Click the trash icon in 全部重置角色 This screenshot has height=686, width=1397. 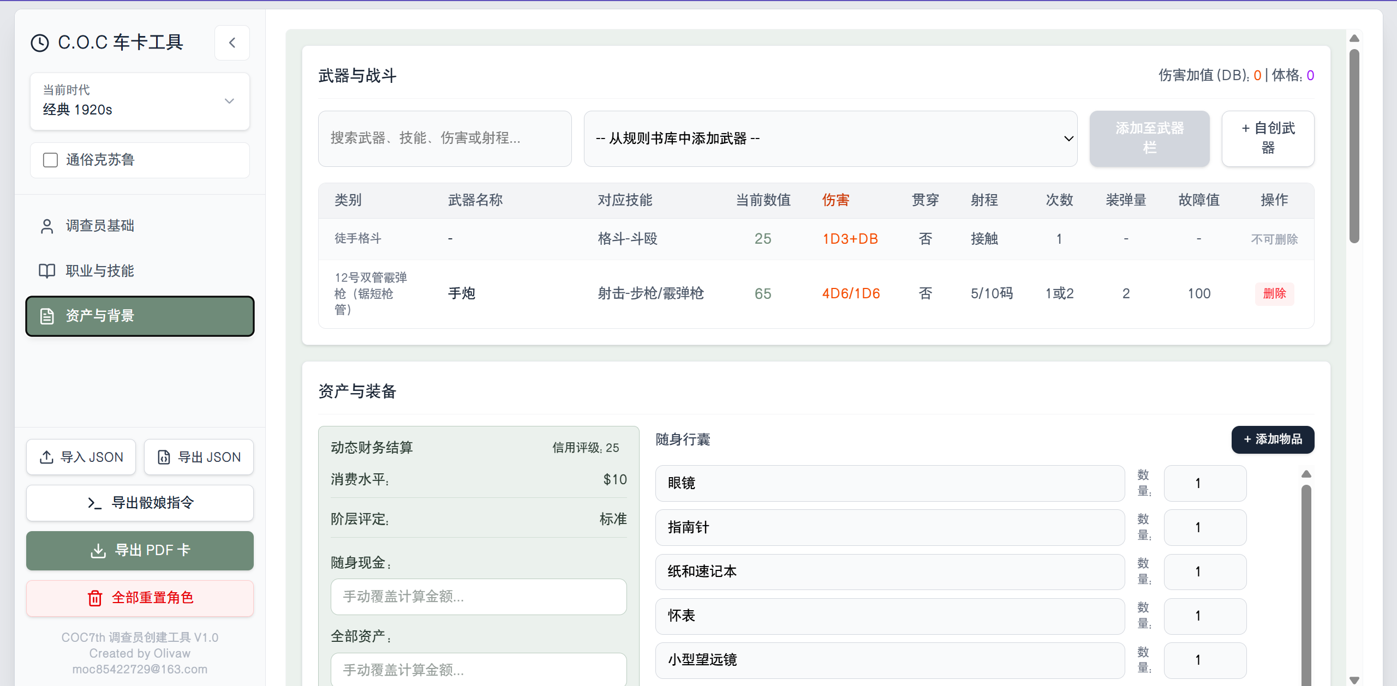coord(95,598)
